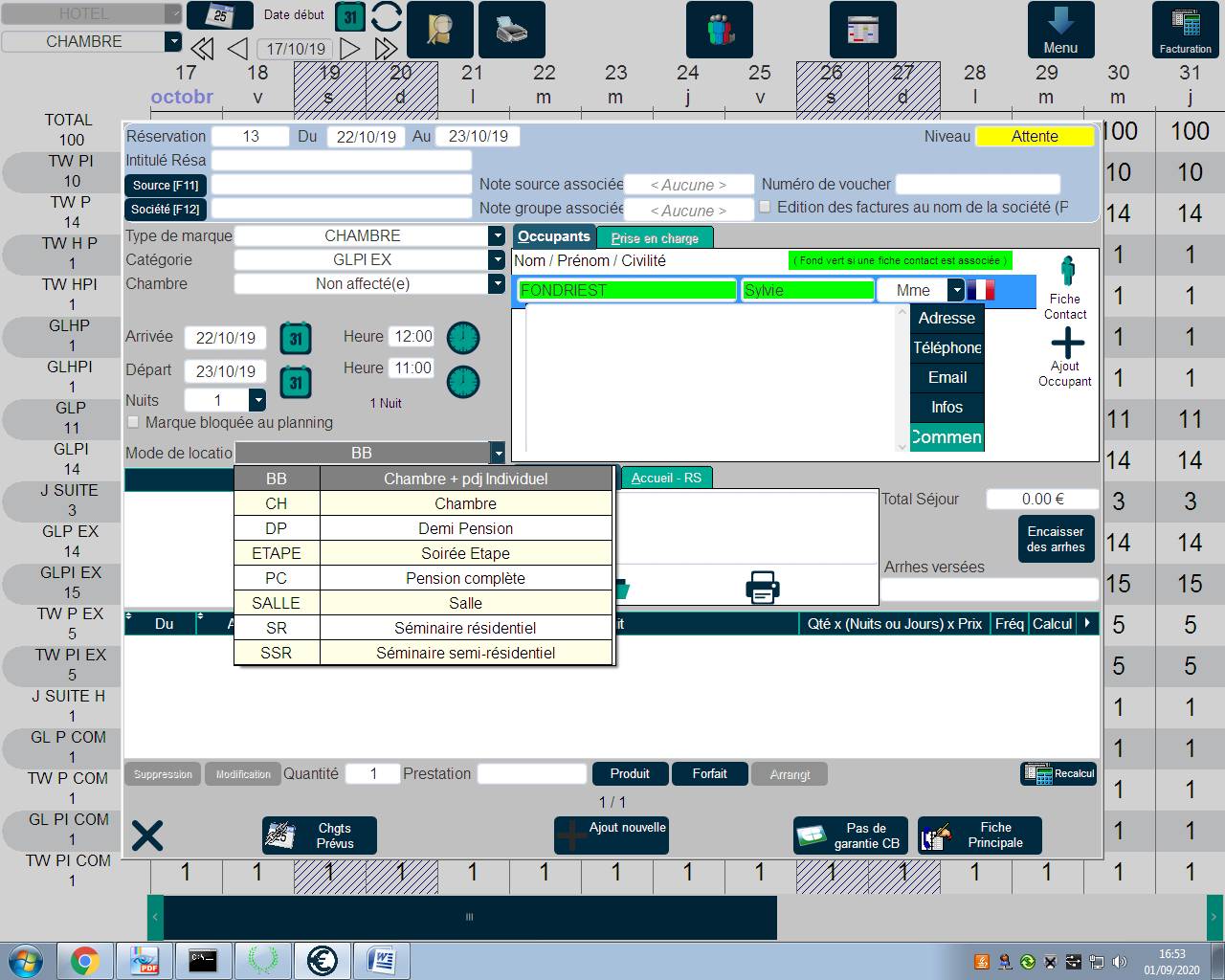Click the refresh arrows icon

(x=387, y=17)
